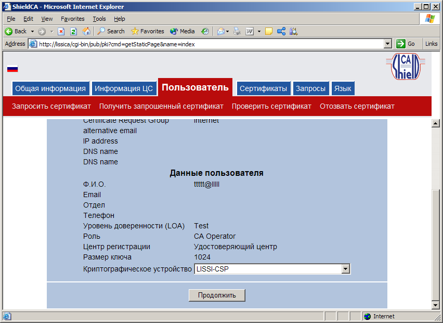Open the address bar dropdown arrow
443x323 pixels.
pyautogui.click(x=387, y=44)
